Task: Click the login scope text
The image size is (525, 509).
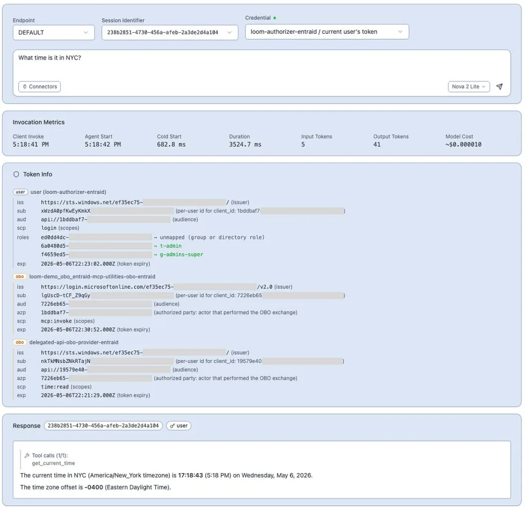Action: (x=49, y=228)
